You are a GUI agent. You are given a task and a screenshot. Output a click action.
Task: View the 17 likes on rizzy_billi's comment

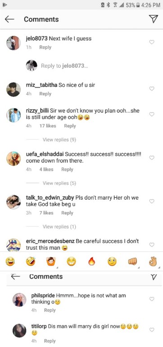(x=48, y=126)
